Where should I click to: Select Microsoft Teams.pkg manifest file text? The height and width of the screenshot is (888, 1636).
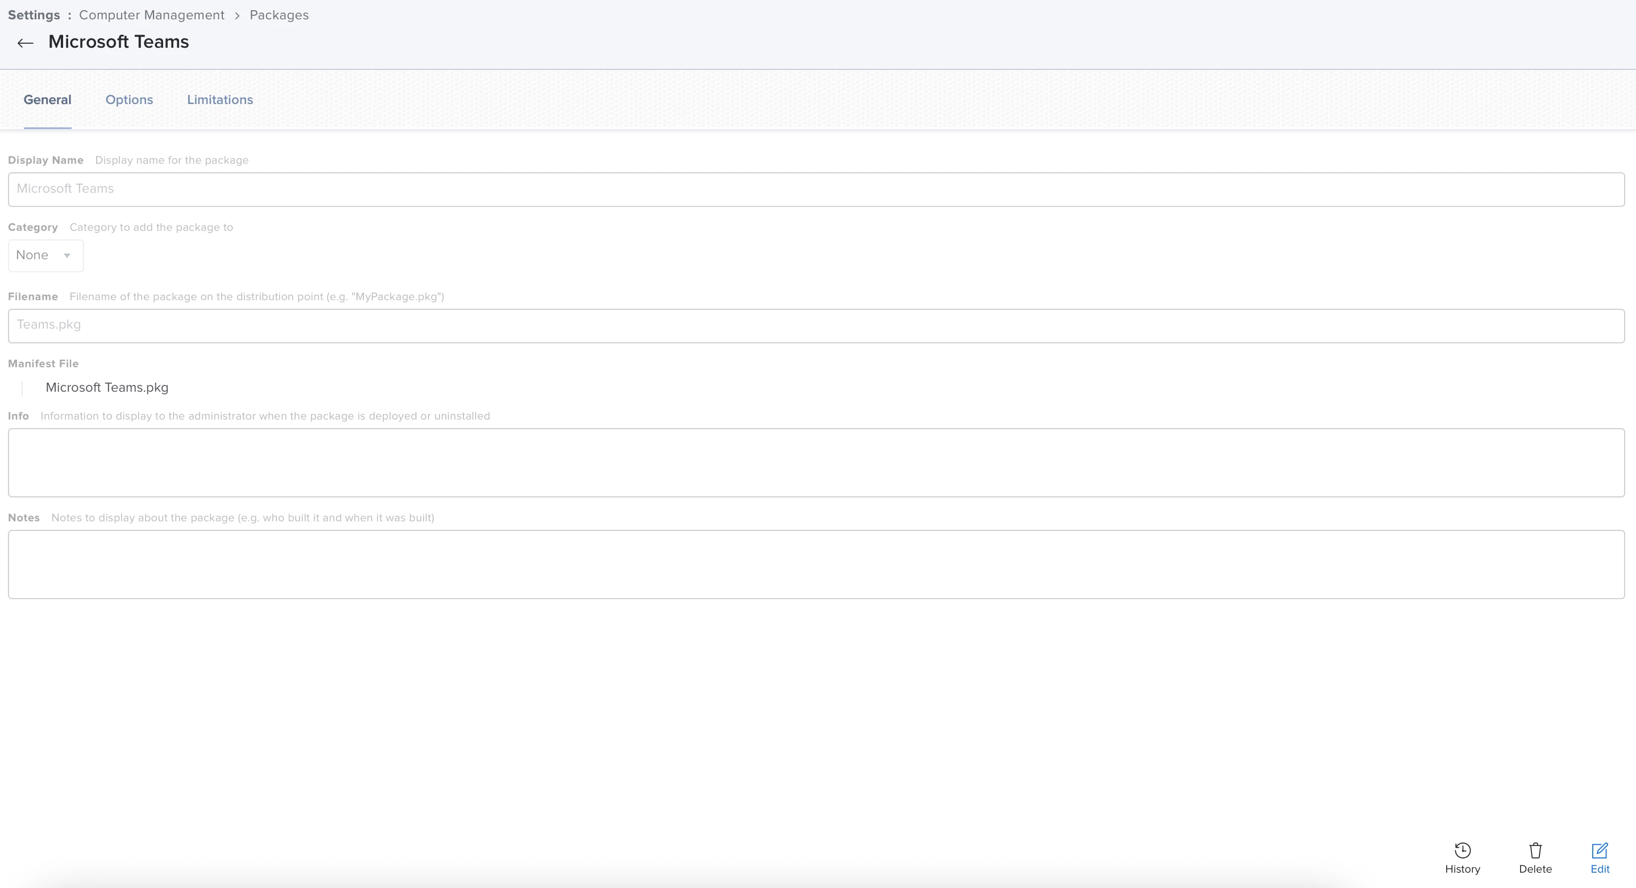click(107, 388)
